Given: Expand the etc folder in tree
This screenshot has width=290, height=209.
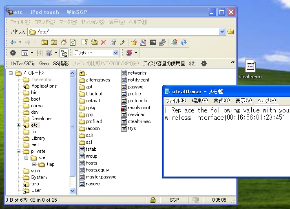Looking at the screenshot, I should pyautogui.click(x=18, y=125).
